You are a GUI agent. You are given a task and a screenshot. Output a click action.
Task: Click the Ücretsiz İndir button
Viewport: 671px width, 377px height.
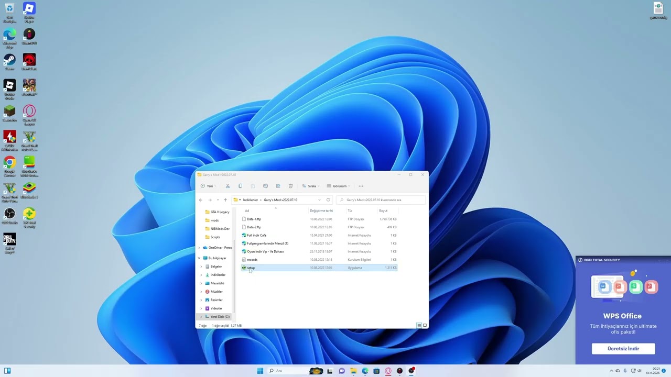click(623, 349)
